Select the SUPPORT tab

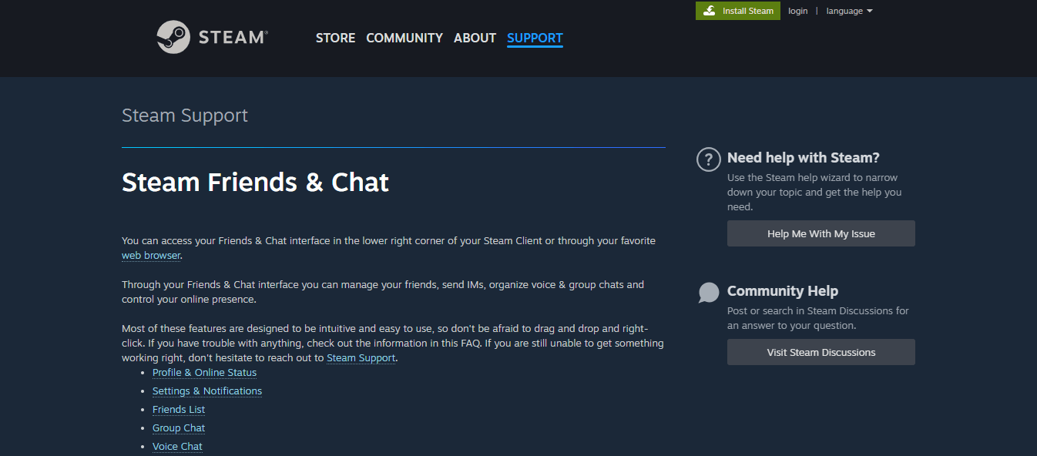pos(535,38)
